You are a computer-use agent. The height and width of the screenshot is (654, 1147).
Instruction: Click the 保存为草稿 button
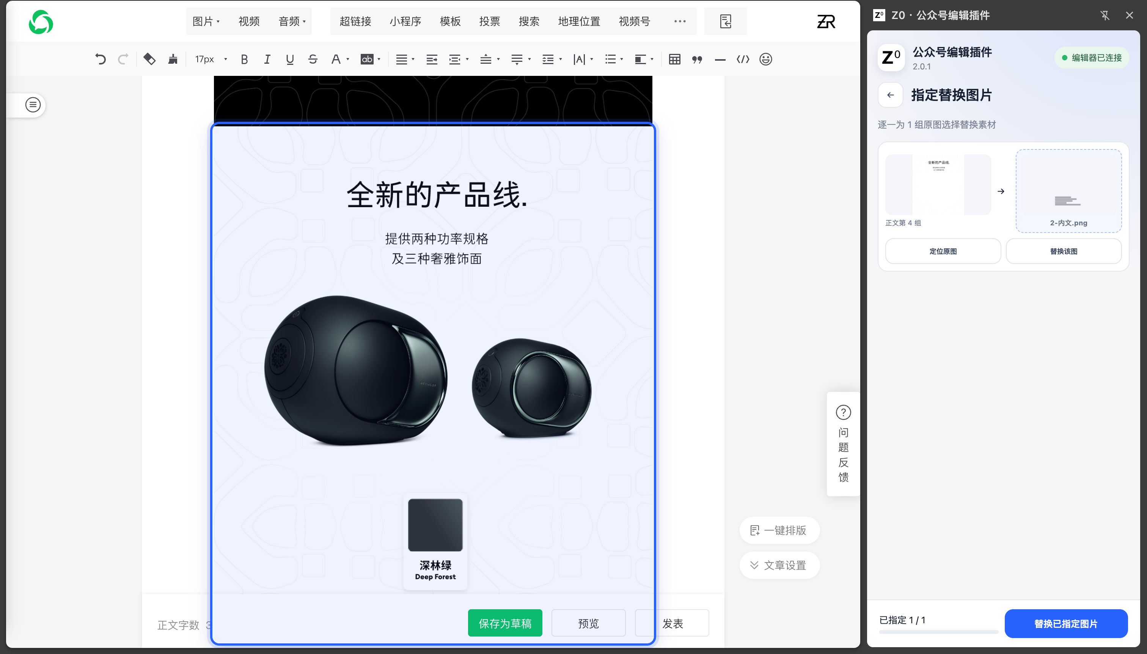pos(505,623)
